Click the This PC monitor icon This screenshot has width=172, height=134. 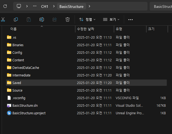19,6
